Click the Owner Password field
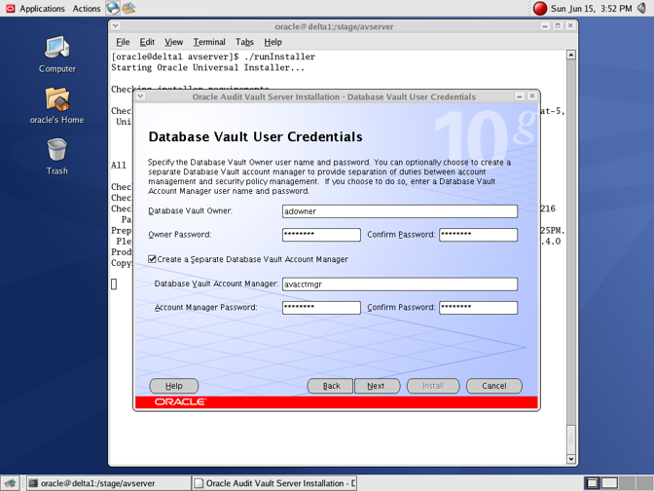Image resolution: width=654 pixels, height=491 pixels. click(321, 235)
